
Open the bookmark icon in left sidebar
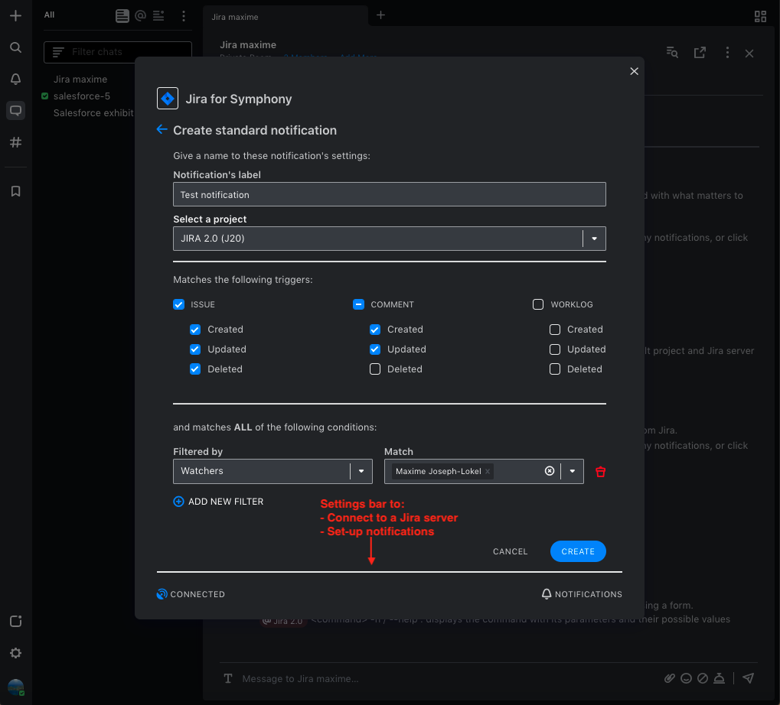coord(15,191)
